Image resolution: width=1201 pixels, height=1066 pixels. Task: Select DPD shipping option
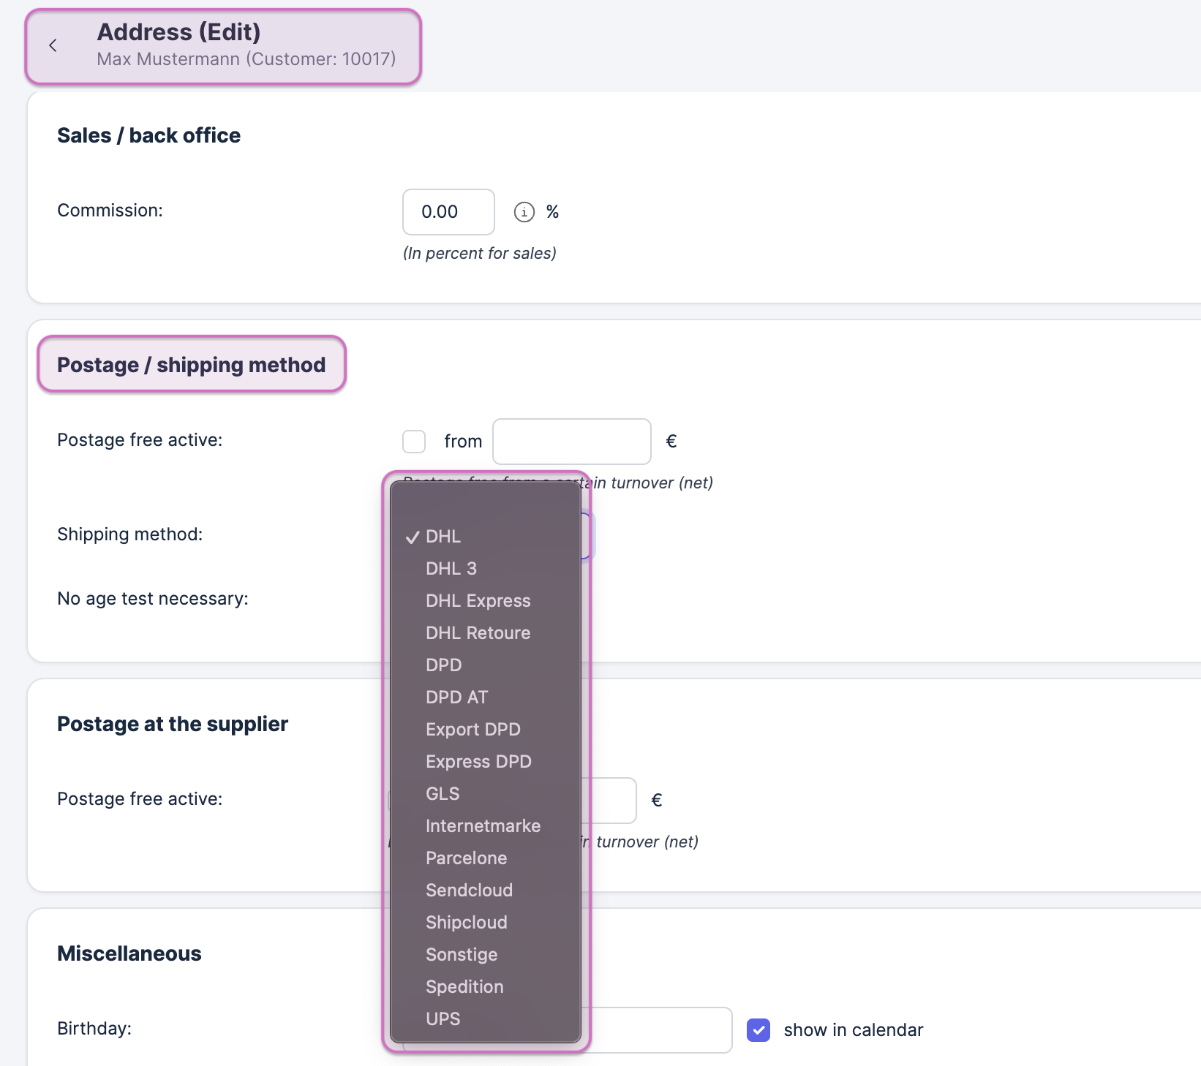pos(443,665)
